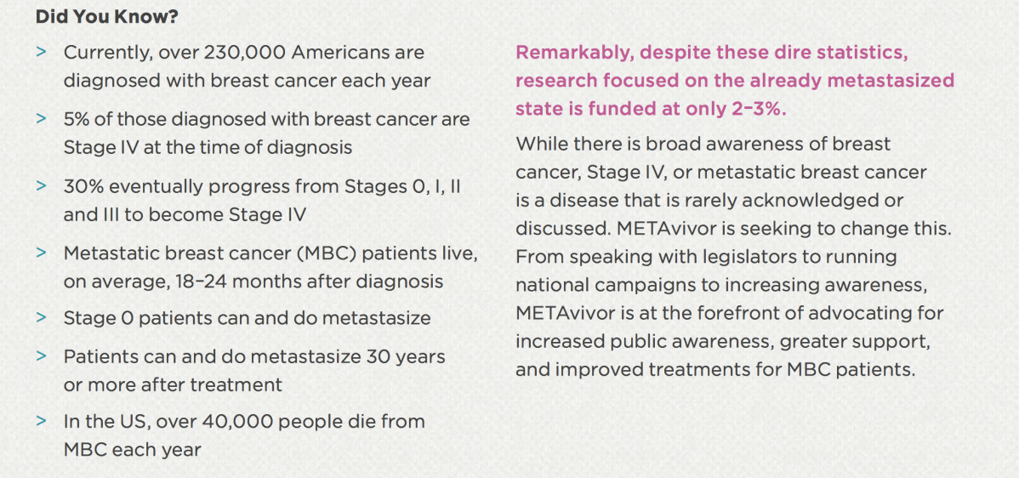
Task: Click the "MBC each year" line
Action: coord(132,450)
